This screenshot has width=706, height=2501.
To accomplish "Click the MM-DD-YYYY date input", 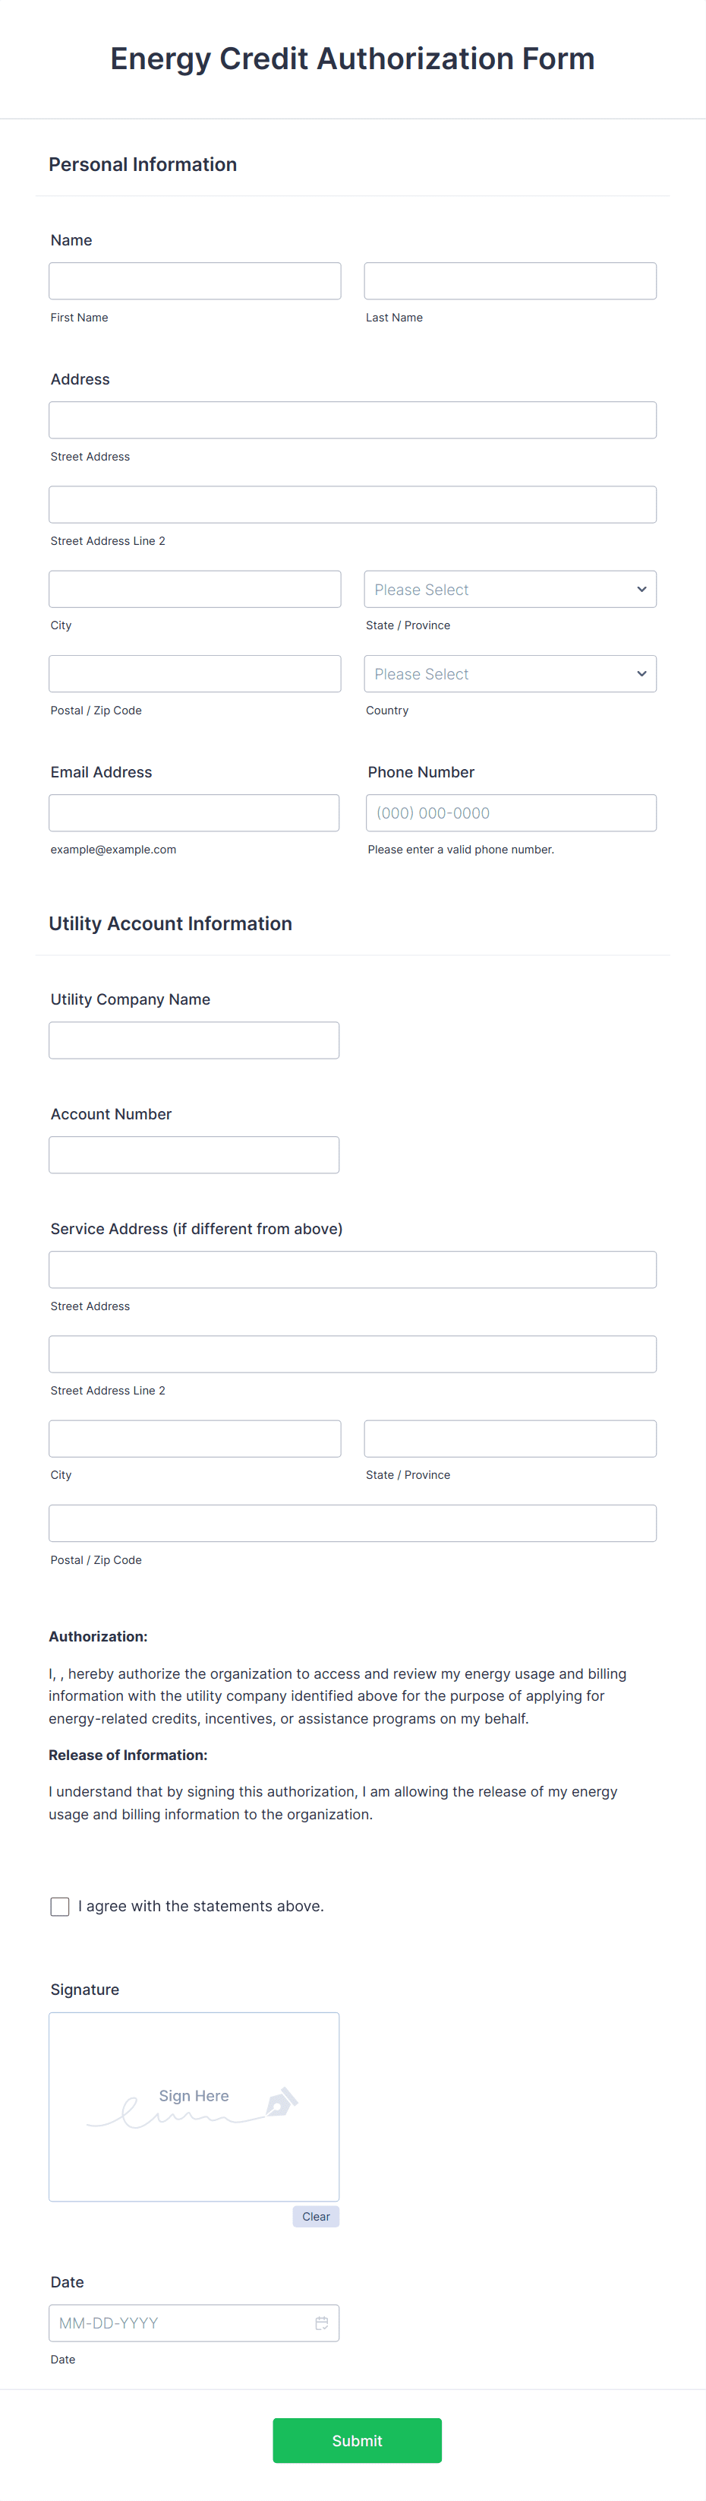I will coord(194,2322).
